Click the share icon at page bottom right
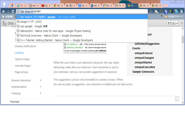 coord(177,99)
